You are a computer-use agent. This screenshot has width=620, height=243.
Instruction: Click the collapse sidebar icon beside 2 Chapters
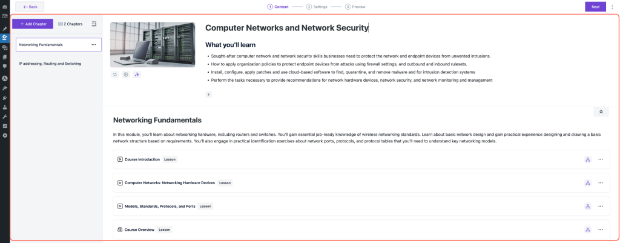[94, 24]
